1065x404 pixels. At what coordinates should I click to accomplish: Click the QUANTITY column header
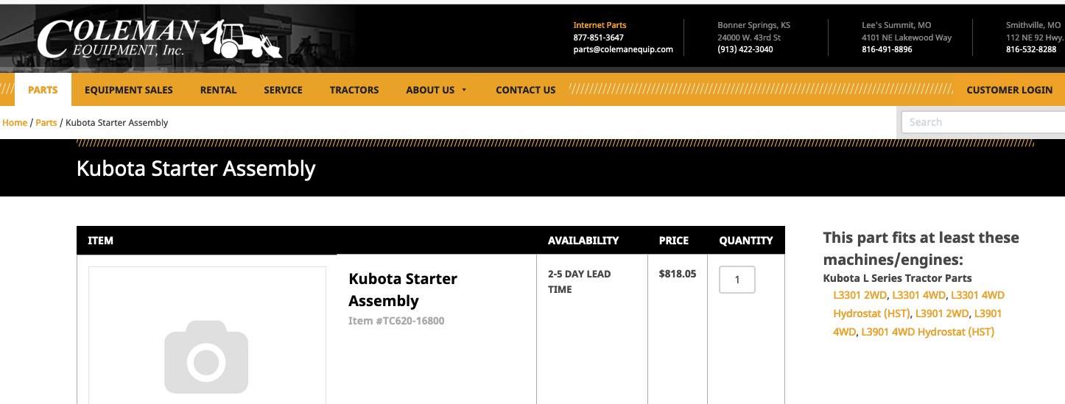[x=746, y=241]
